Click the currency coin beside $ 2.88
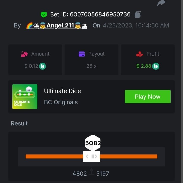The image size is (183, 183). point(156,66)
